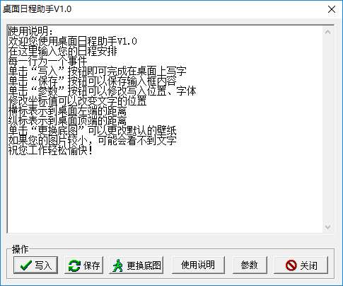Place cursor on the line starting 如果您的图片较小
343x286 pixels.
pyautogui.click(x=93, y=141)
